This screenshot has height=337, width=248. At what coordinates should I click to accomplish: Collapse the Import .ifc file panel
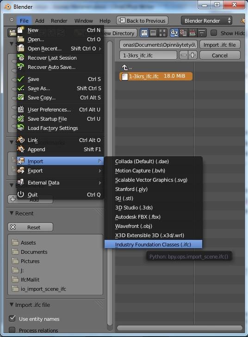(x=12, y=305)
